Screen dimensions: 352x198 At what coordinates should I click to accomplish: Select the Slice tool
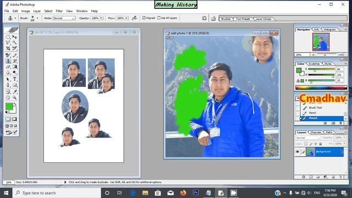pos(15,48)
